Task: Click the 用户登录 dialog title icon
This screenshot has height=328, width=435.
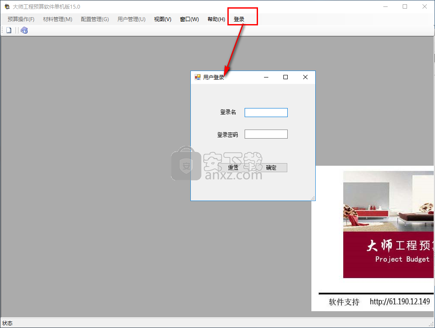Action: 198,77
